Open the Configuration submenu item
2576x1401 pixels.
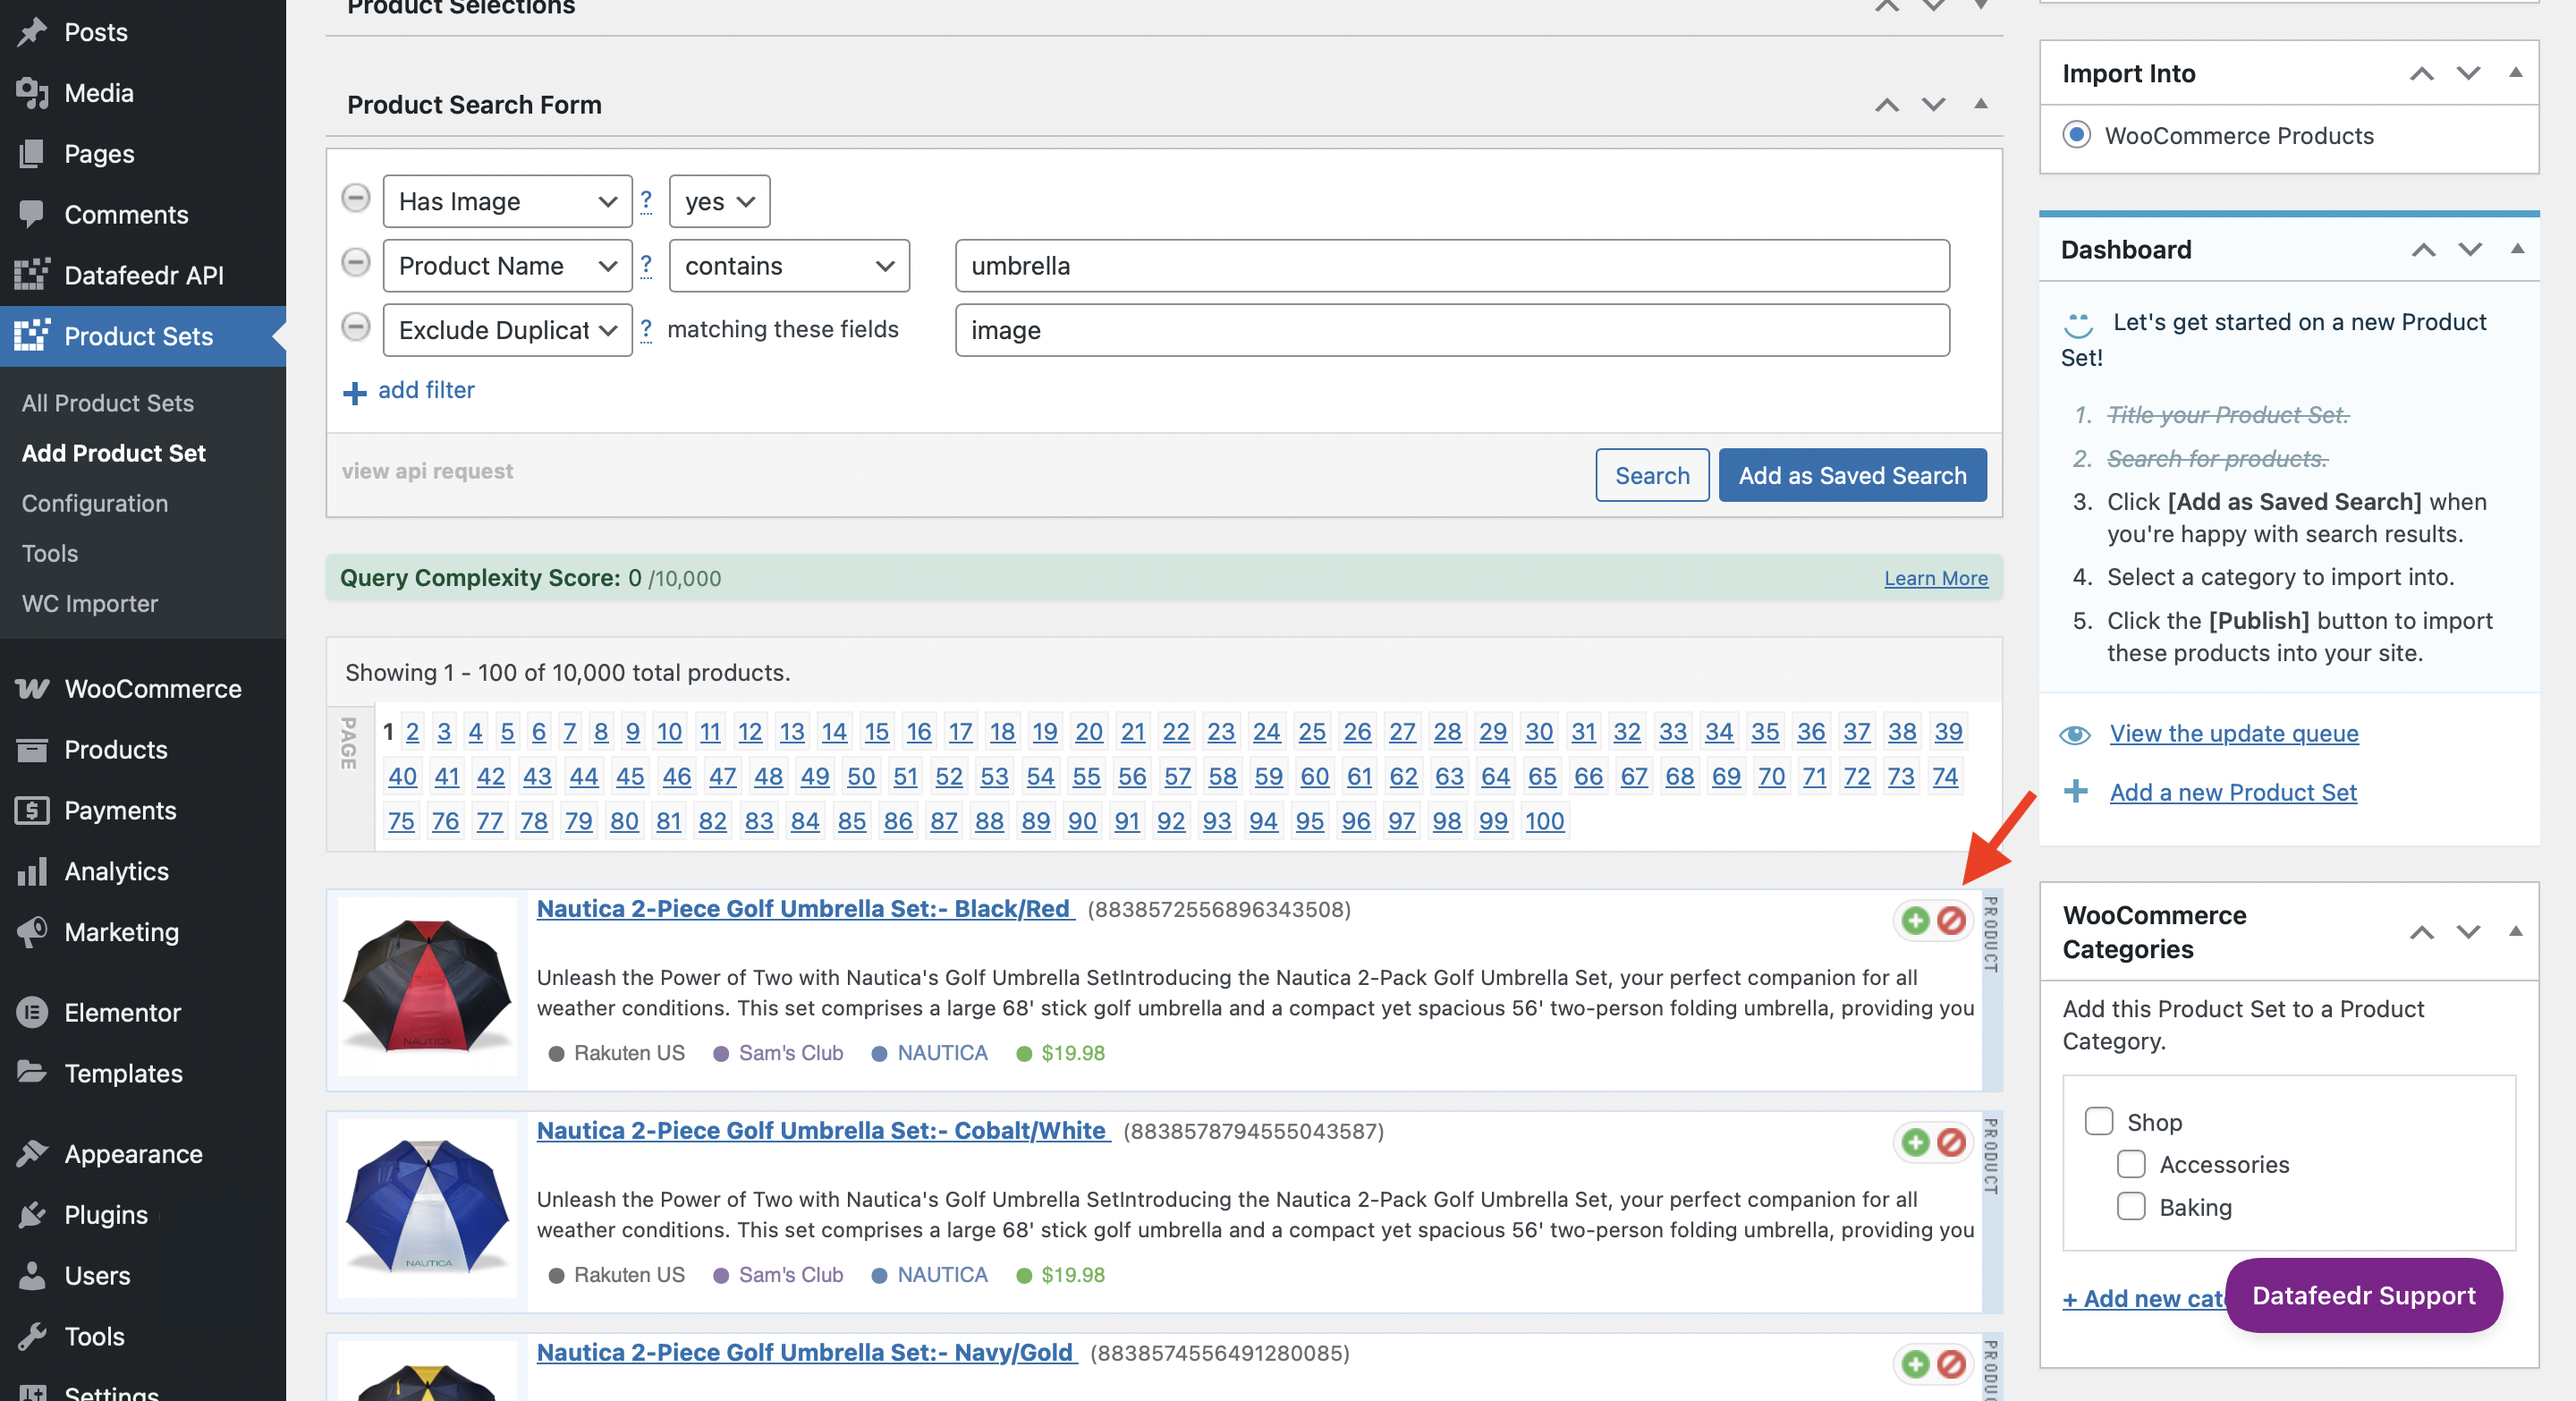(x=95, y=503)
